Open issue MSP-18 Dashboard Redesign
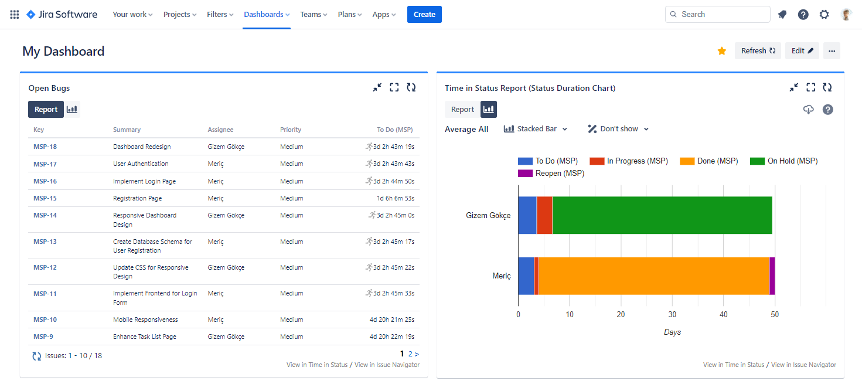This screenshot has width=862, height=384. click(45, 146)
